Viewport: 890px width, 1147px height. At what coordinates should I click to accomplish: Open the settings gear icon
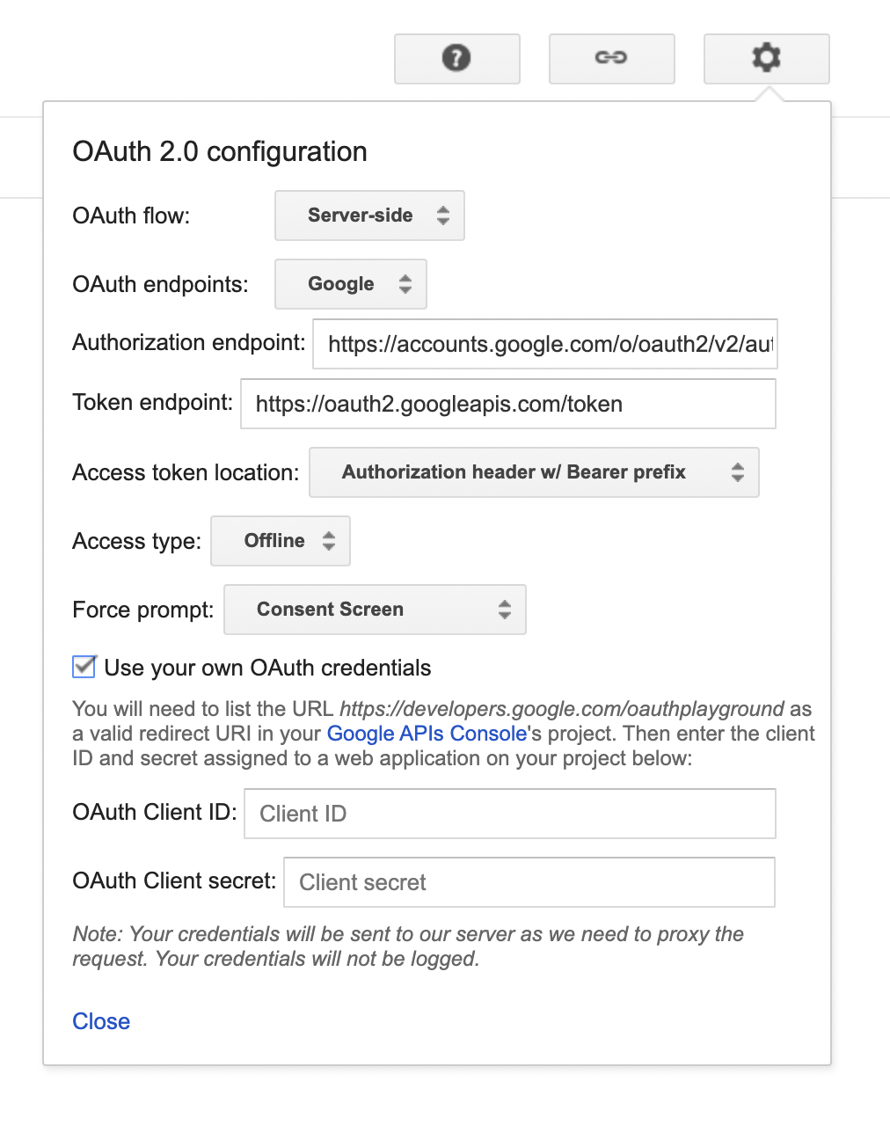[765, 58]
